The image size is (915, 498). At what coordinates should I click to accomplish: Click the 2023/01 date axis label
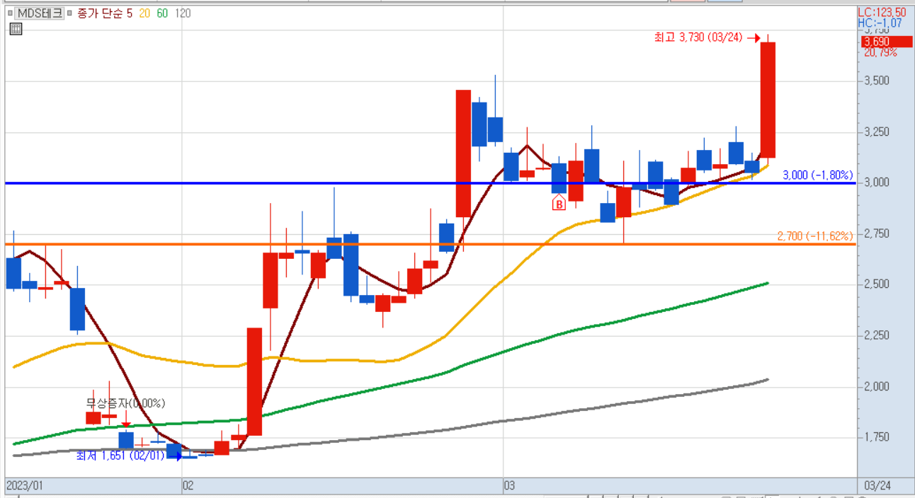(x=25, y=486)
